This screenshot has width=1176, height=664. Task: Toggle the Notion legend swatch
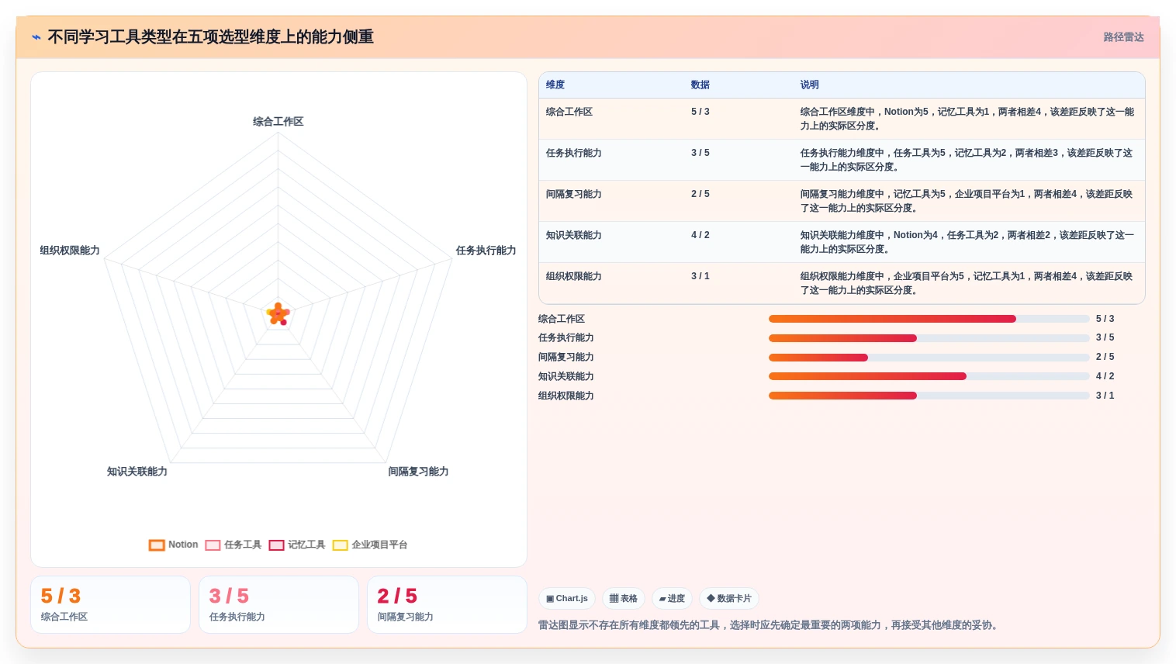tap(157, 545)
